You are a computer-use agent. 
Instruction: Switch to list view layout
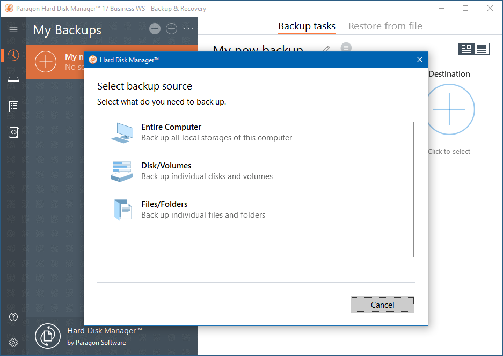[x=482, y=49]
